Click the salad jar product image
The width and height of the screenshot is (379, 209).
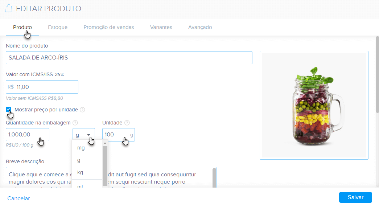(314, 105)
